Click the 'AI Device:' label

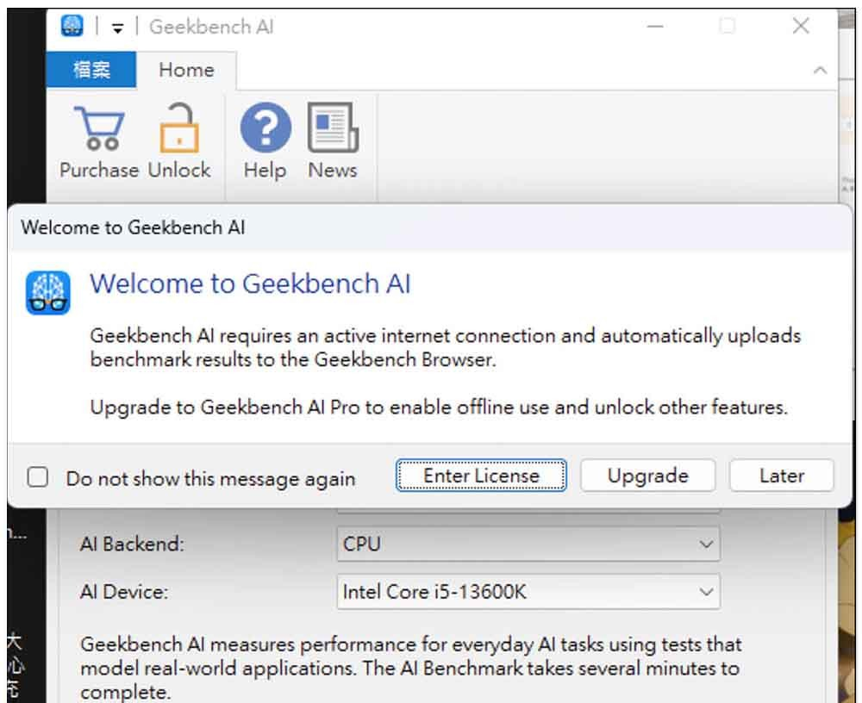click(x=124, y=592)
